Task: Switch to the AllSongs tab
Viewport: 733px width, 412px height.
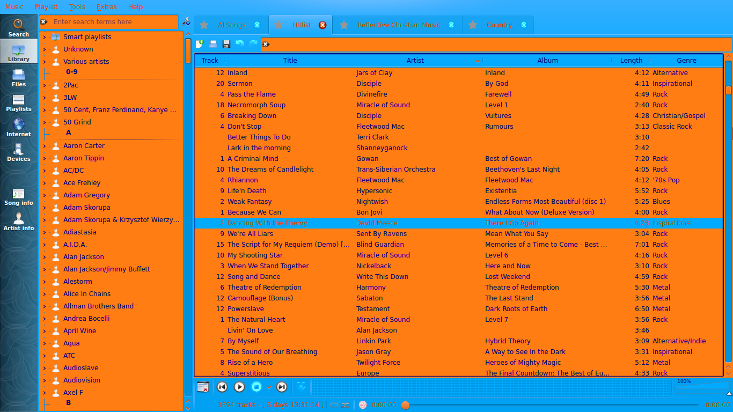Action: pos(232,25)
